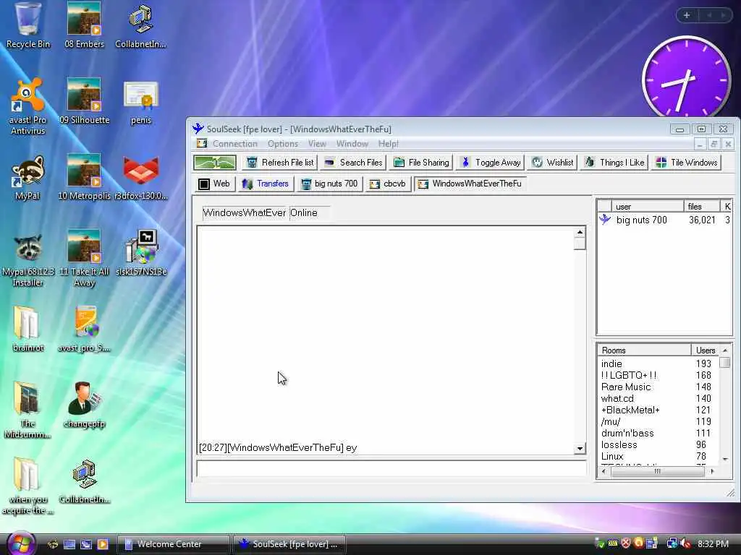The image size is (741, 555).
Task: Click the Refresh File list toolbar button
Action: [x=280, y=163]
